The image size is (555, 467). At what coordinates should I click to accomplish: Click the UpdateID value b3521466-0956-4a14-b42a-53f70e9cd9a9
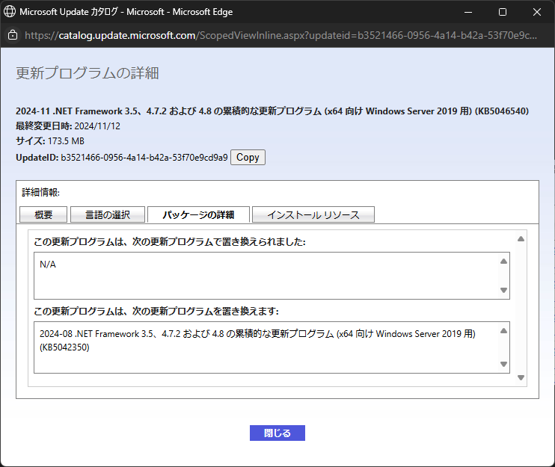(x=144, y=158)
